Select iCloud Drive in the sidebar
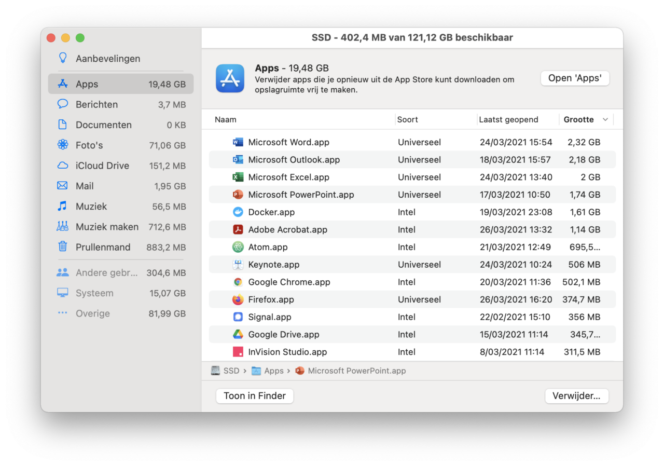 pyautogui.click(x=120, y=166)
